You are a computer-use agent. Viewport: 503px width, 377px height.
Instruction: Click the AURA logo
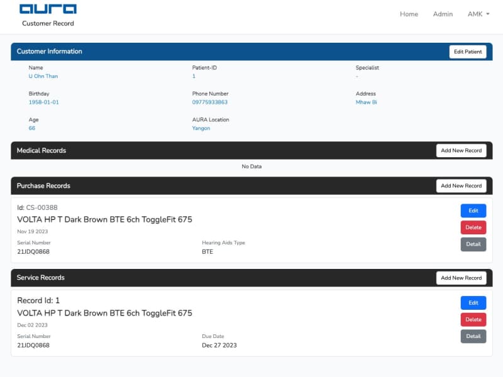pos(48,9)
